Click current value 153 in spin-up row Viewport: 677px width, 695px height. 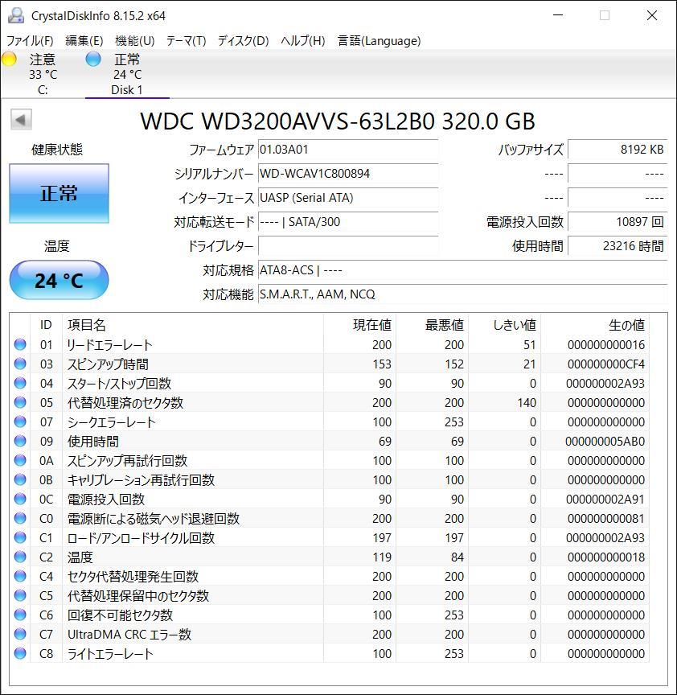(382, 364)
